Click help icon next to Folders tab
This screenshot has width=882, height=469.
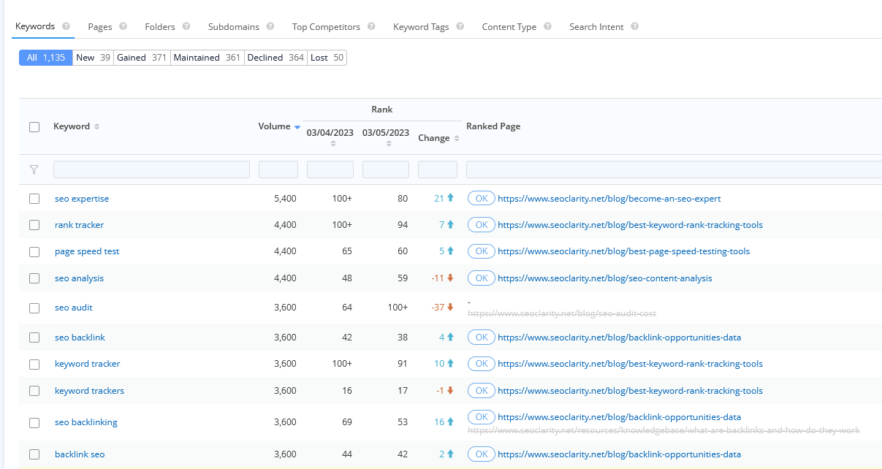(186, 26)
